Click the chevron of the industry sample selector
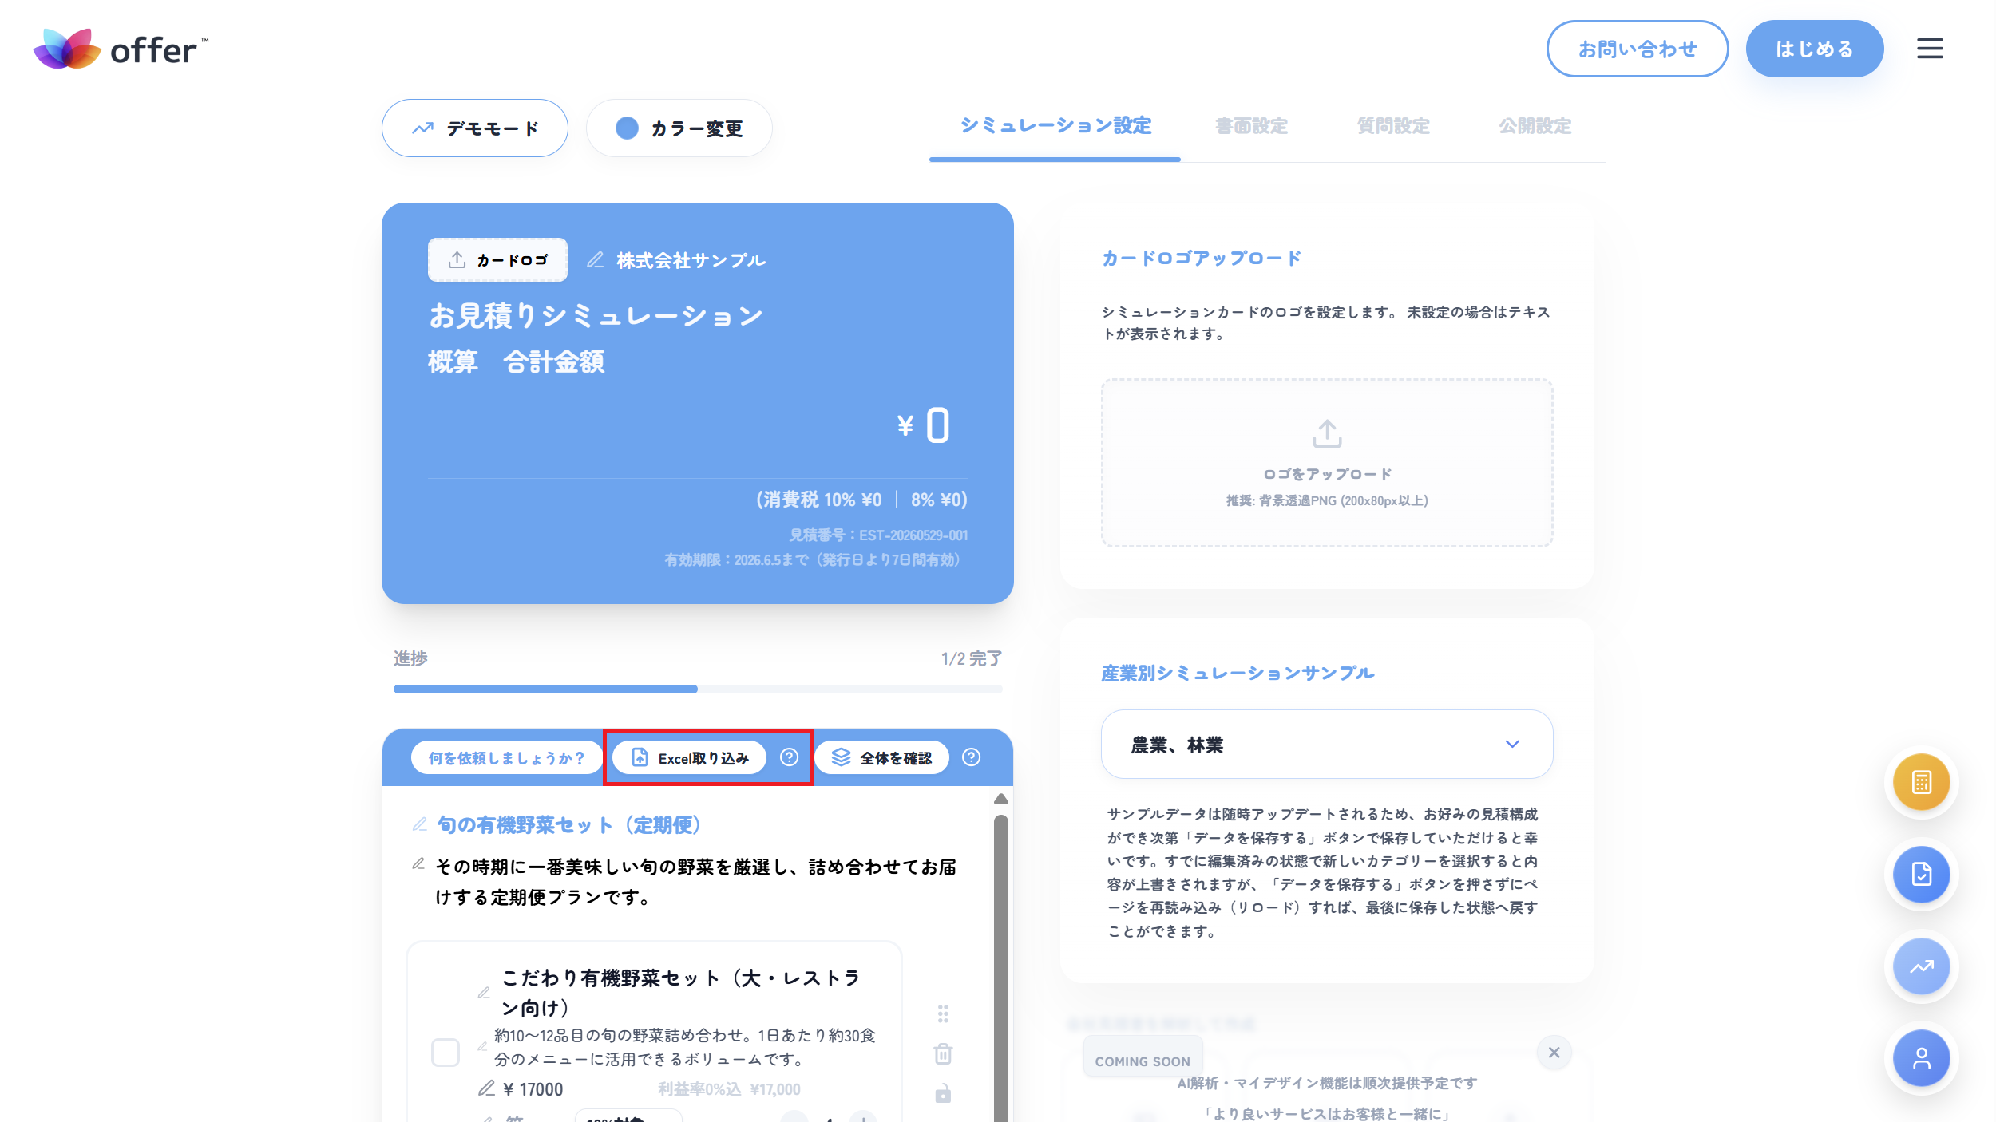 [1512, 744]
